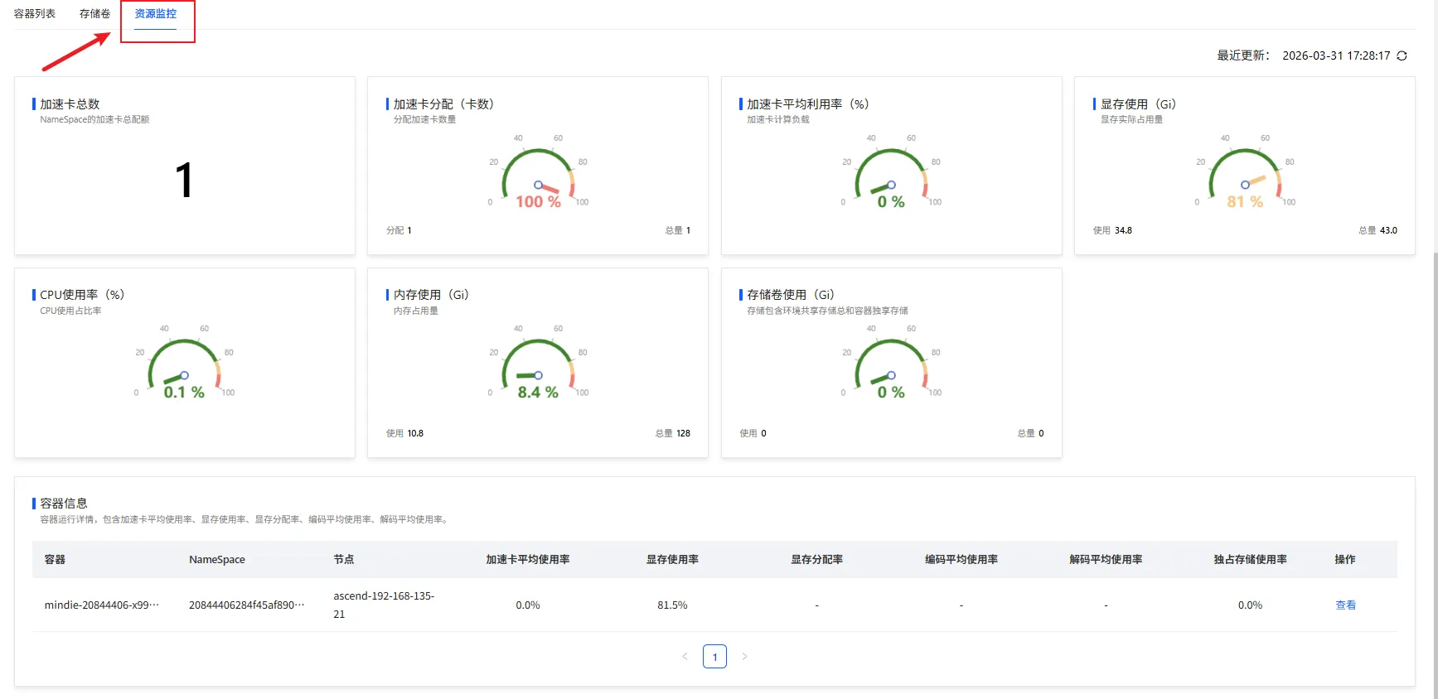Click the 节点 column header
The width and height of the screenshot is (1438, 699).
[x=344, y=560]
